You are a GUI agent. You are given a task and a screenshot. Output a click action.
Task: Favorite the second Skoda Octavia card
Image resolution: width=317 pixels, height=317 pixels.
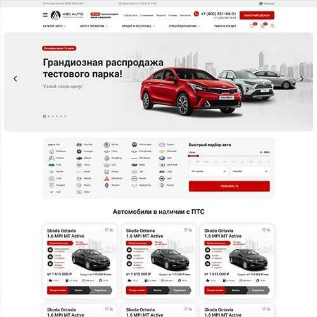click(186, 230)
